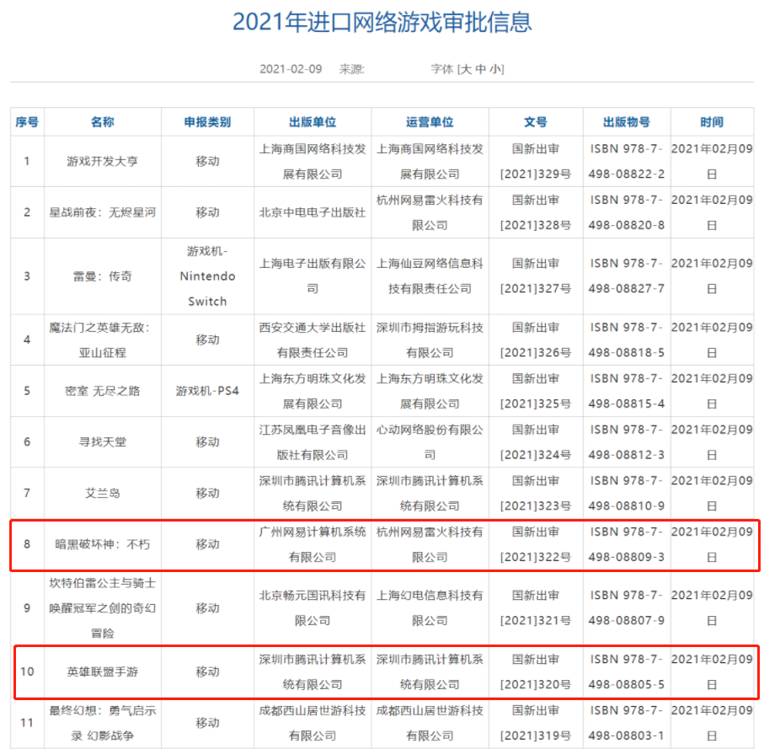The height and width of the screenshot is (749, 764).
Task: Click the 时间 column header
Action: [x=712, y=122]
